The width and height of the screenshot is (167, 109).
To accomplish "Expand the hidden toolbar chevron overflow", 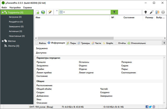I will (x=57, y=11).
